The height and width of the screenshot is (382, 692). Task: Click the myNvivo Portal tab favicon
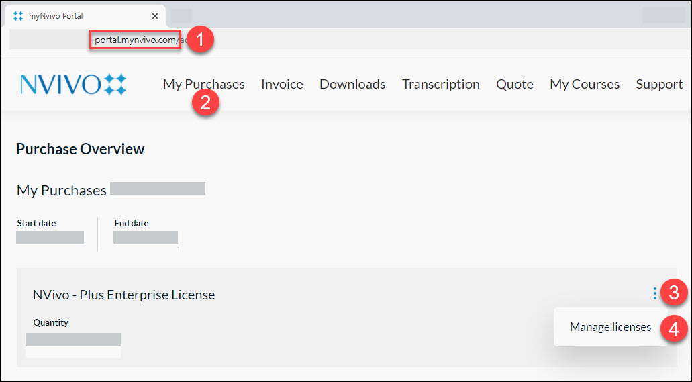[18, 16]
